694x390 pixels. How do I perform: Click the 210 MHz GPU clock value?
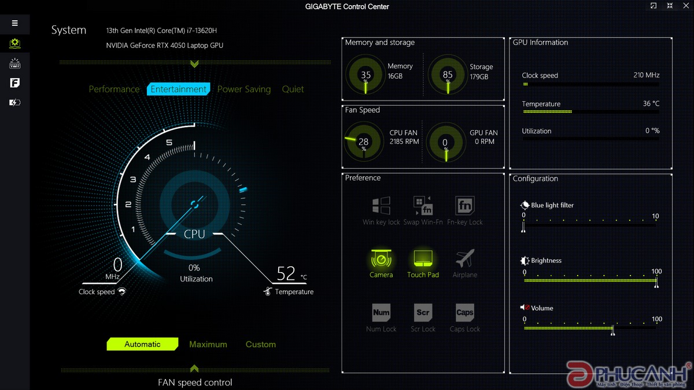coord(647,75)
